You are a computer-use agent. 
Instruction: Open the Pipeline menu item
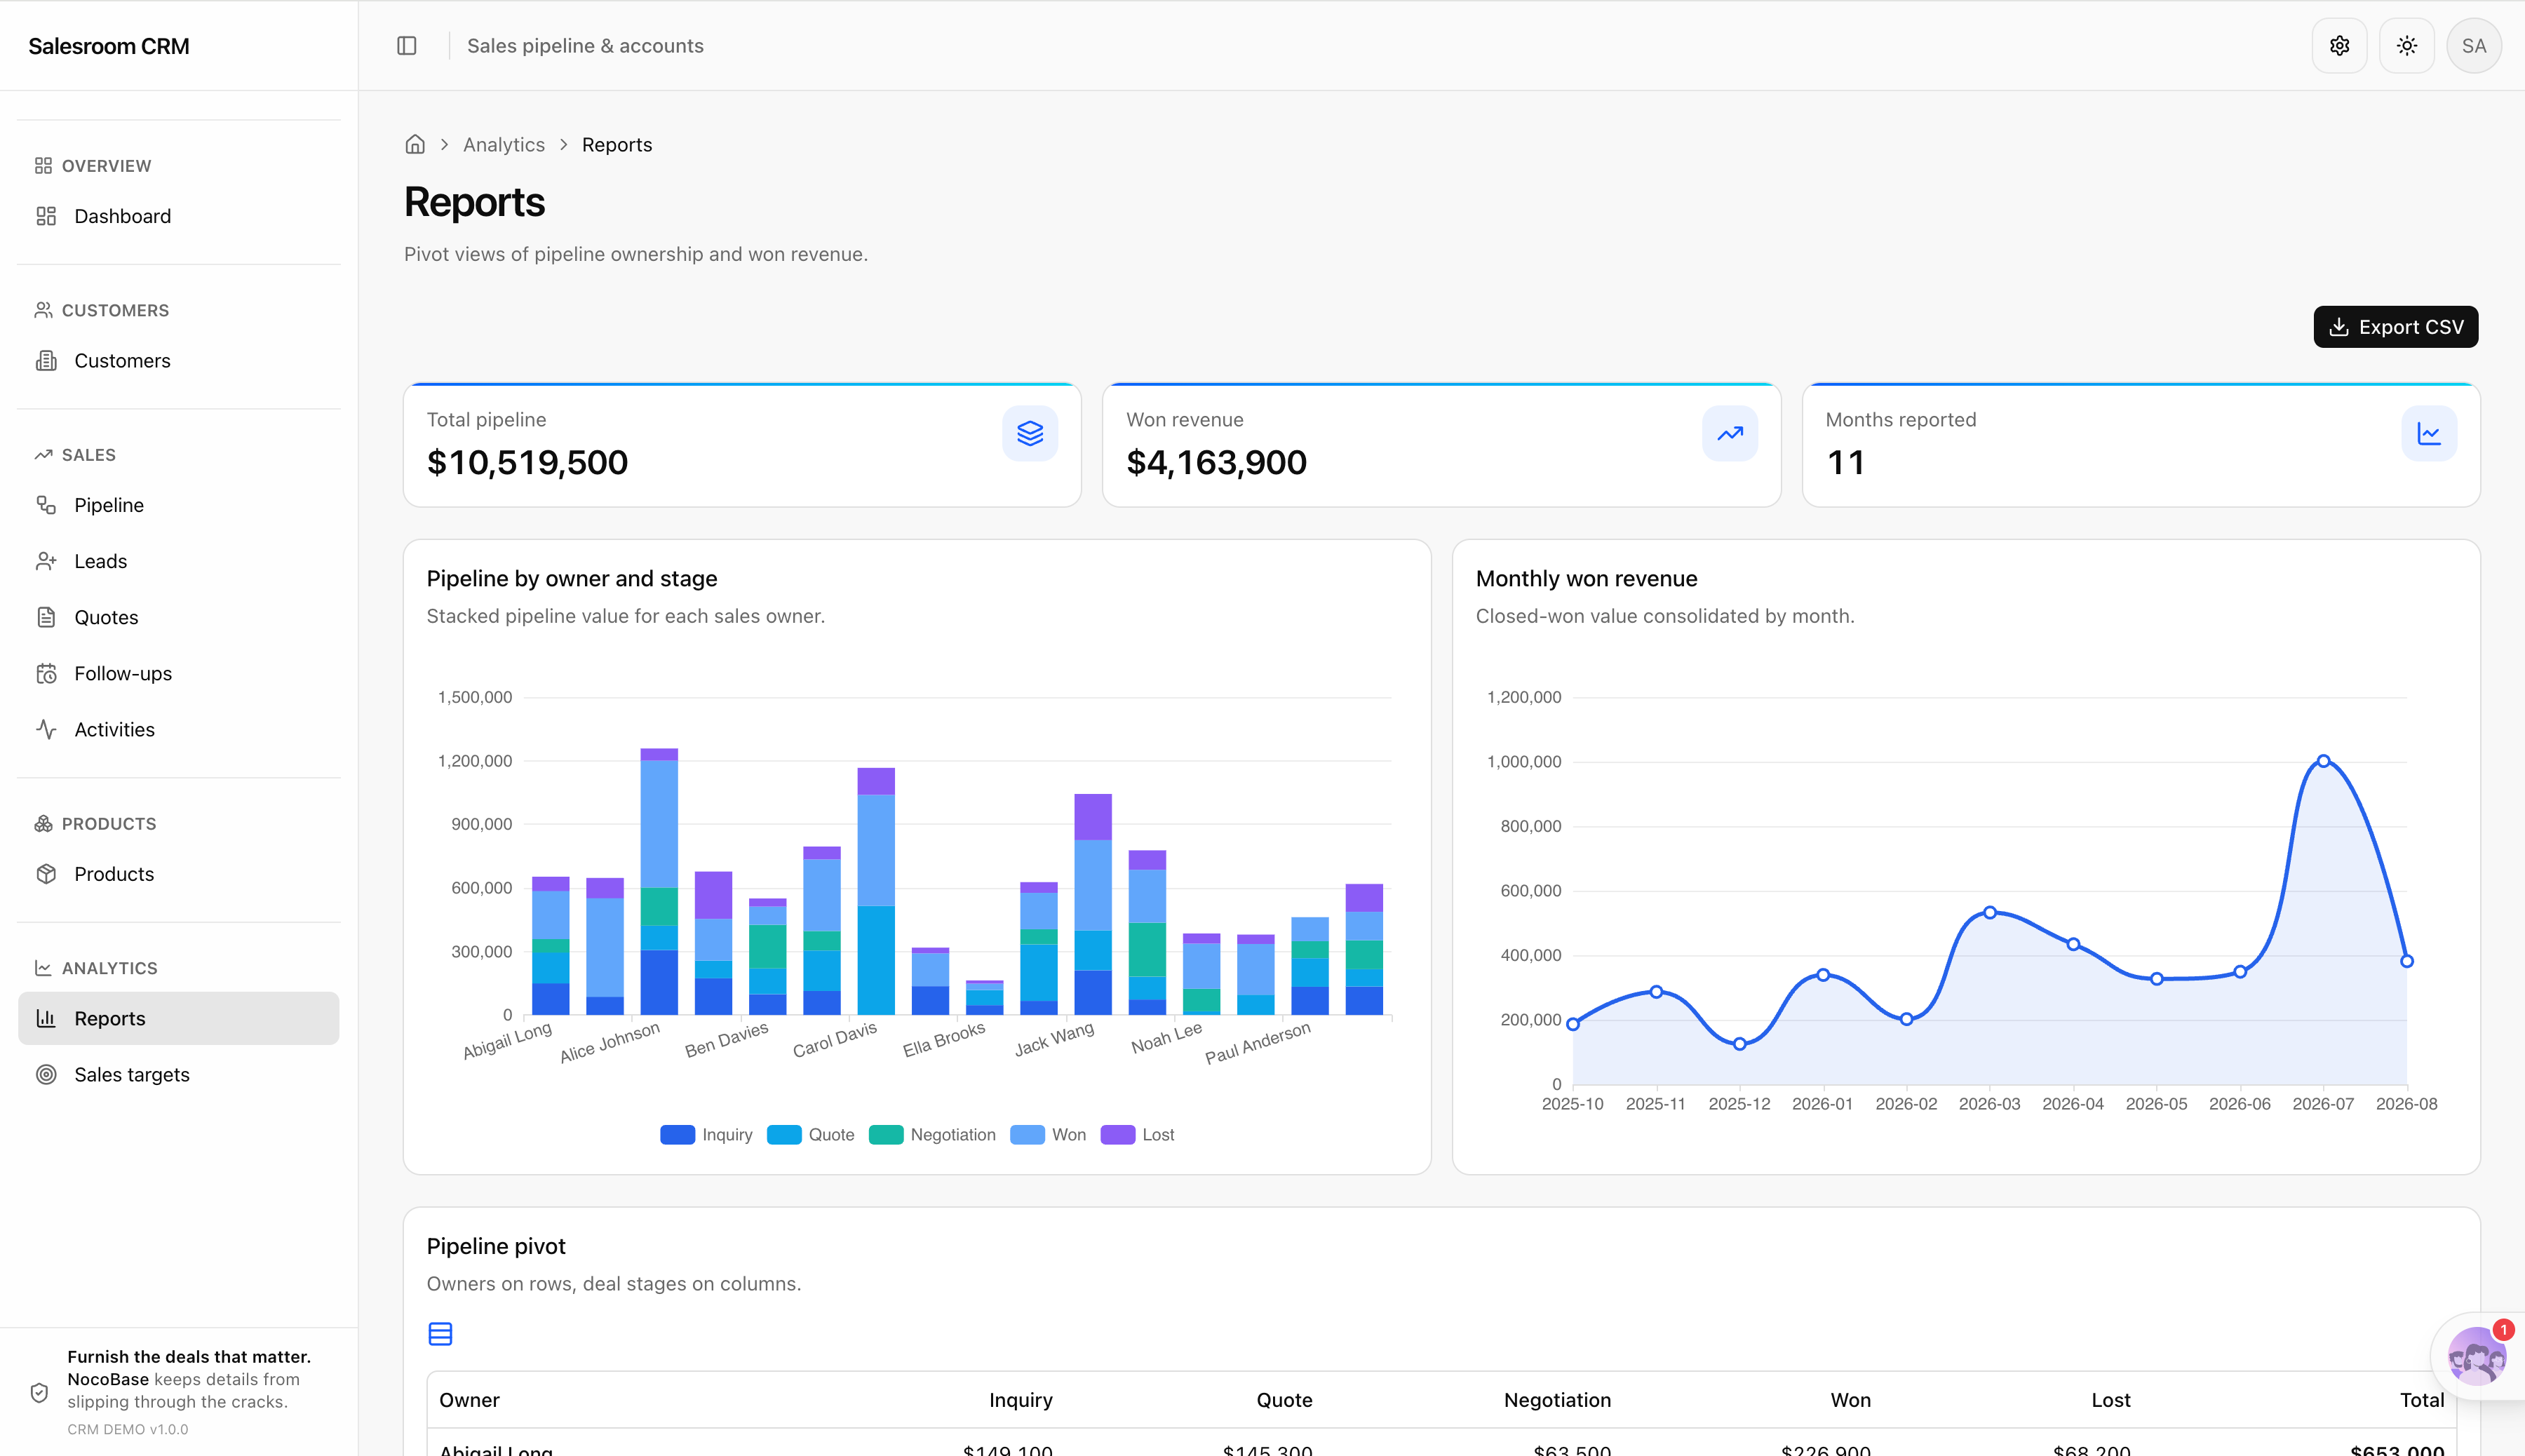[x=178, y=505]
